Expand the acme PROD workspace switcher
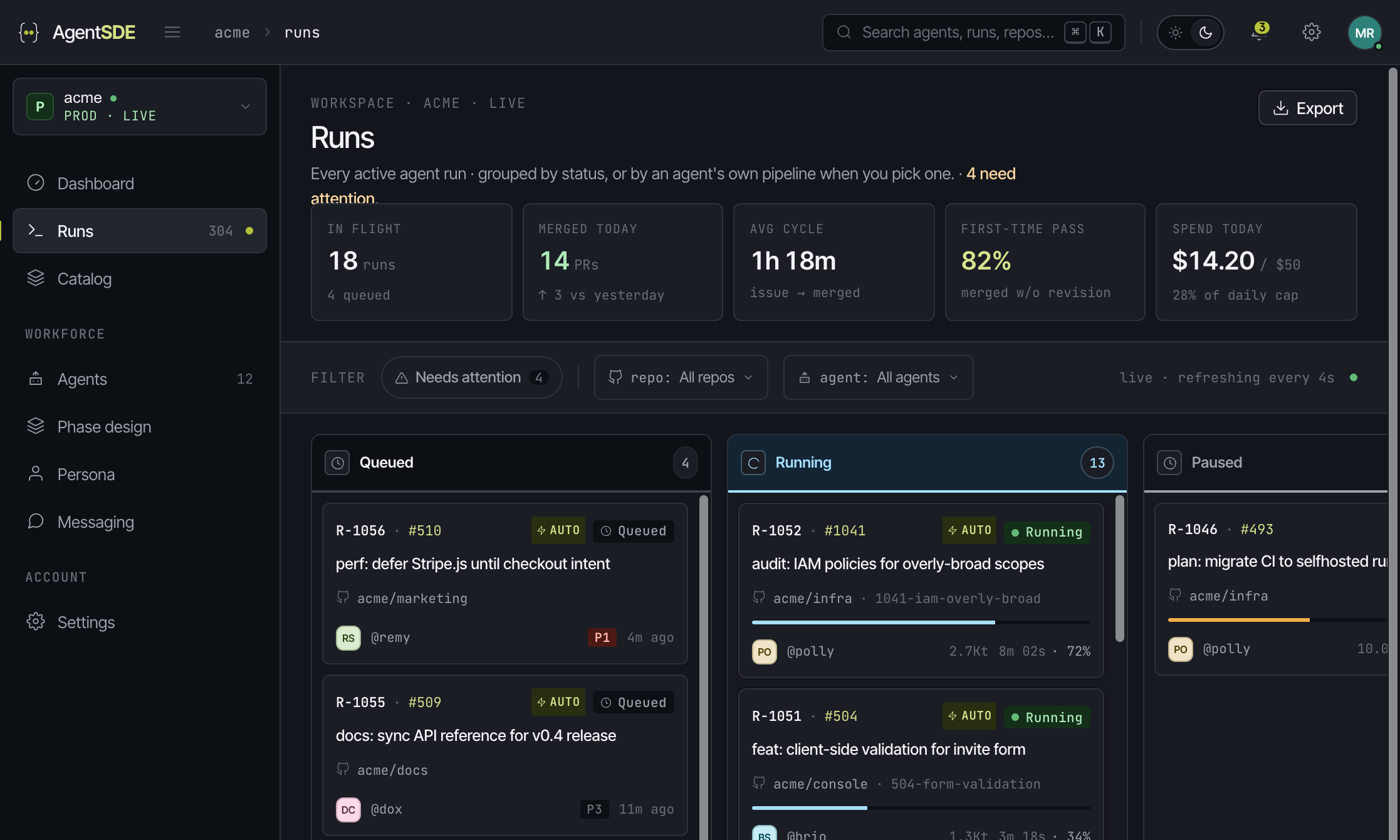 click(140, 107)
